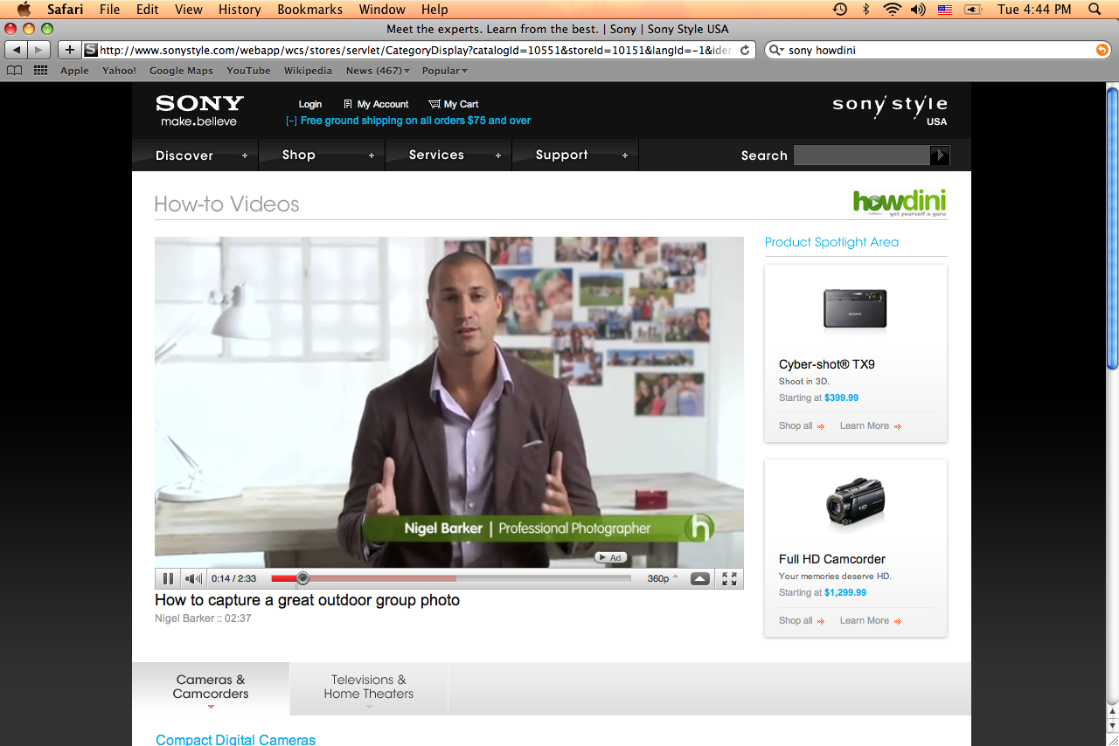Click the page's vertical scrollbar
Image resolution: width=1119 pixels, height=746 pixels.
point(1112,227)
